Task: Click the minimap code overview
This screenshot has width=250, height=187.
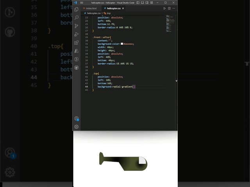Action: click(x=170, y=23)
